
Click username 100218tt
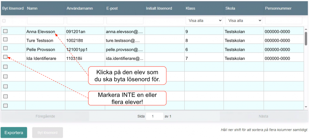pos(75,41)
